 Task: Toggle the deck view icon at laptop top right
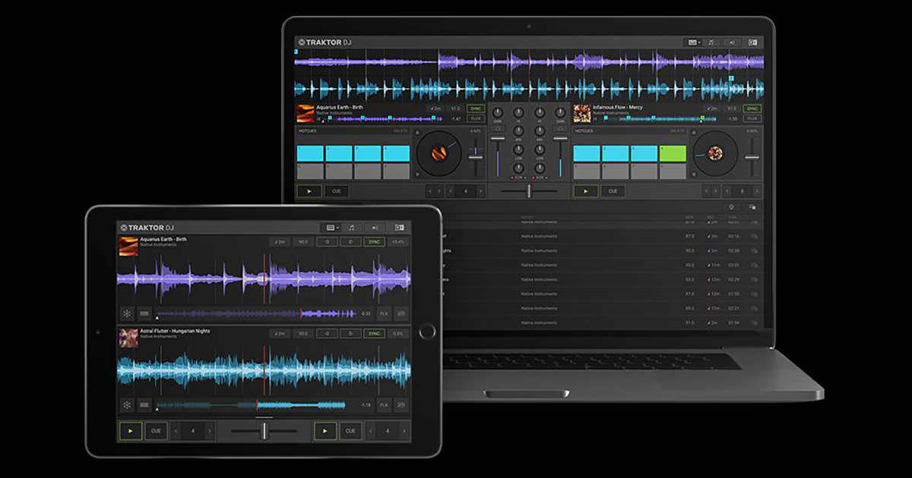(752, 42)
